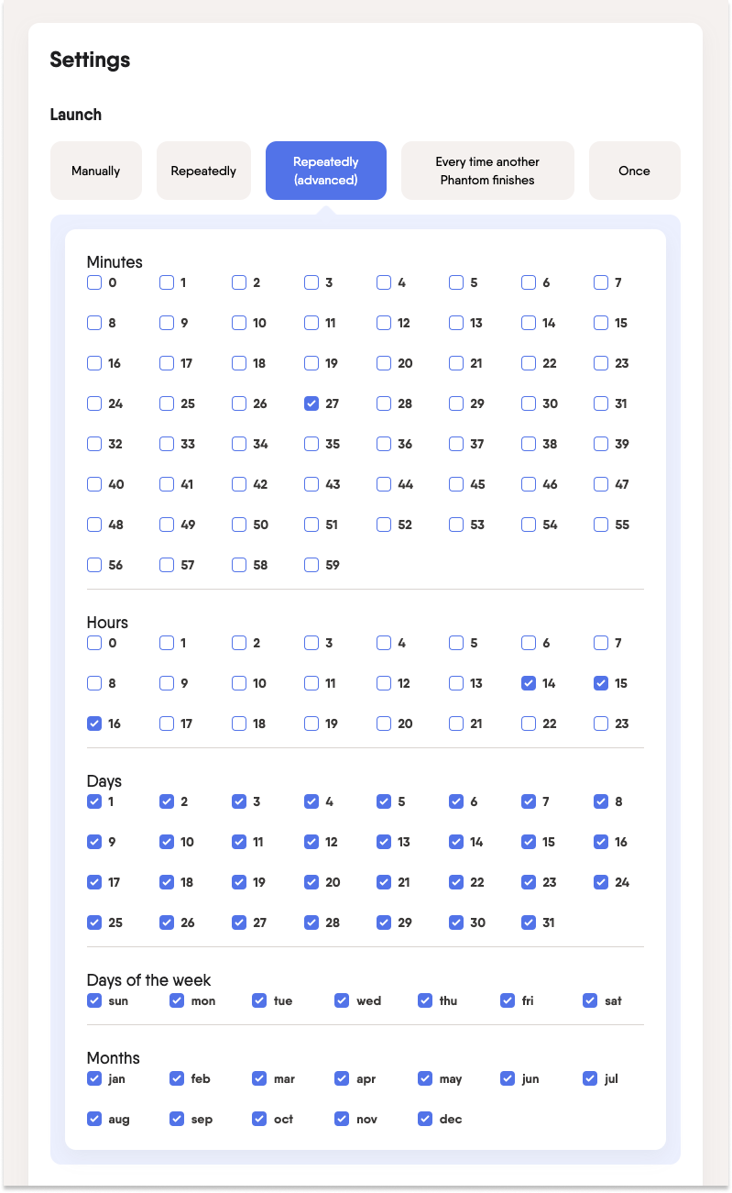Select the Once launch option

click(634, 171)
